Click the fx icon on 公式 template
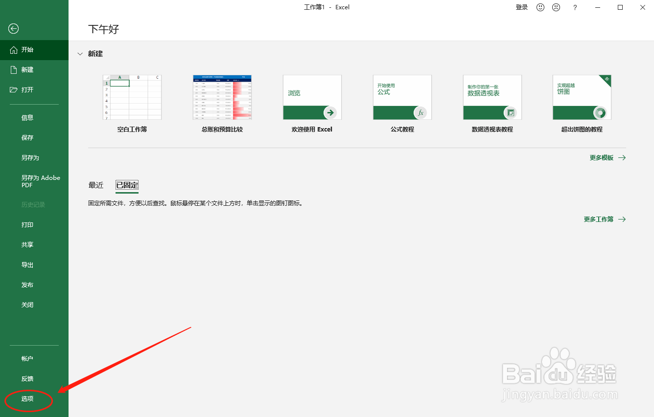 [x=420, y=112]
